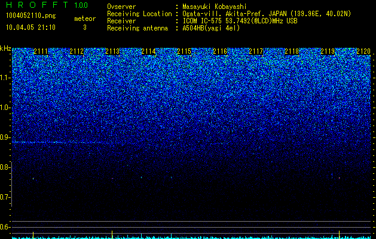Click the 2116 time label
Viewport: 376px width, 239px height.
(220, 51)
